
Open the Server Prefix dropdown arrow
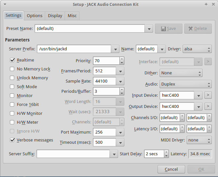click(115, 49)
